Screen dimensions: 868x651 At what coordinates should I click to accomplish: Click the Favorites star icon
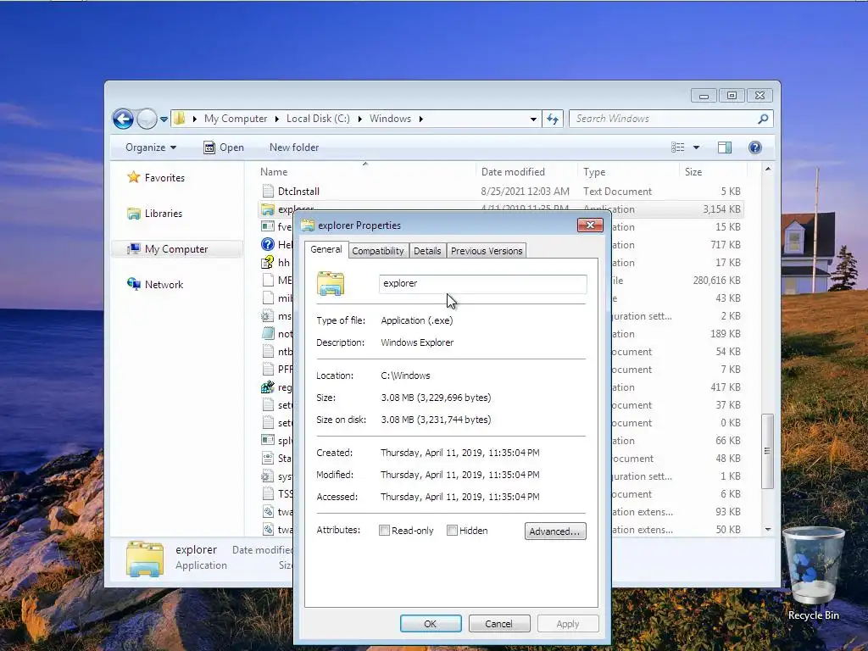(133, 177)
